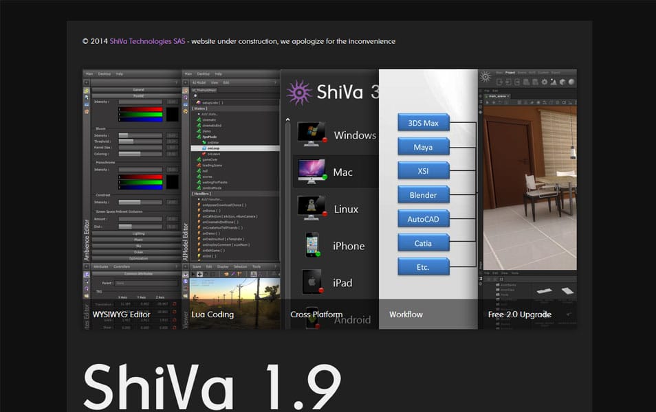Switch to the Attributes tab
Screen dimensions: 656x412
(101, 266)
